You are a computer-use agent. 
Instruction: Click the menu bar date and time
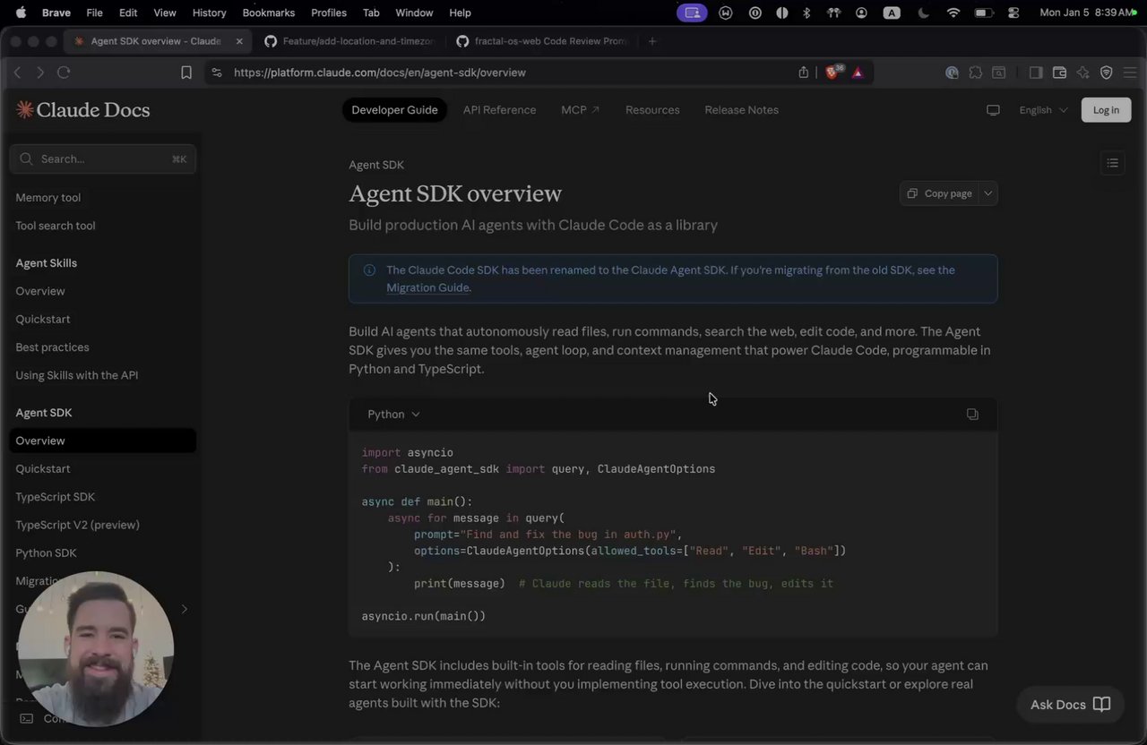(x=1088, y=13)
